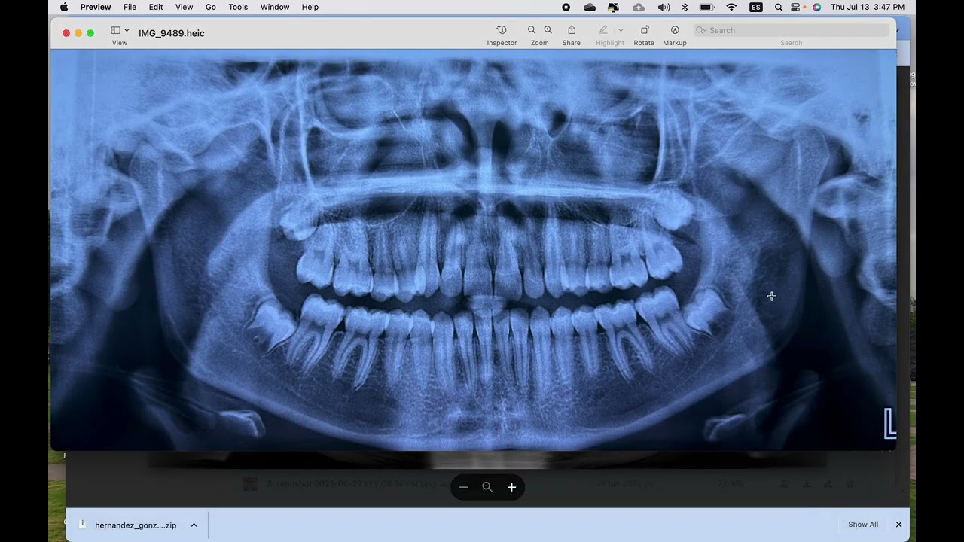Close the downloads bar
The height and width of the screenshot is (542, 964).
pyautogui.click(x=898, y=525)
